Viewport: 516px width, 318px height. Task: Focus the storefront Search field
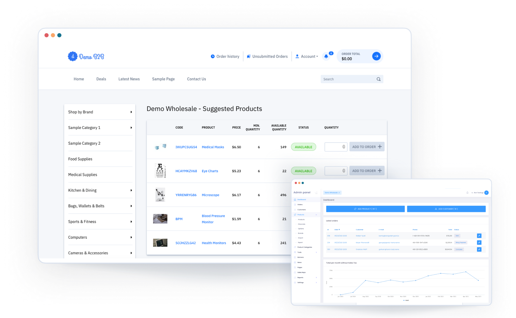[348, 79]
